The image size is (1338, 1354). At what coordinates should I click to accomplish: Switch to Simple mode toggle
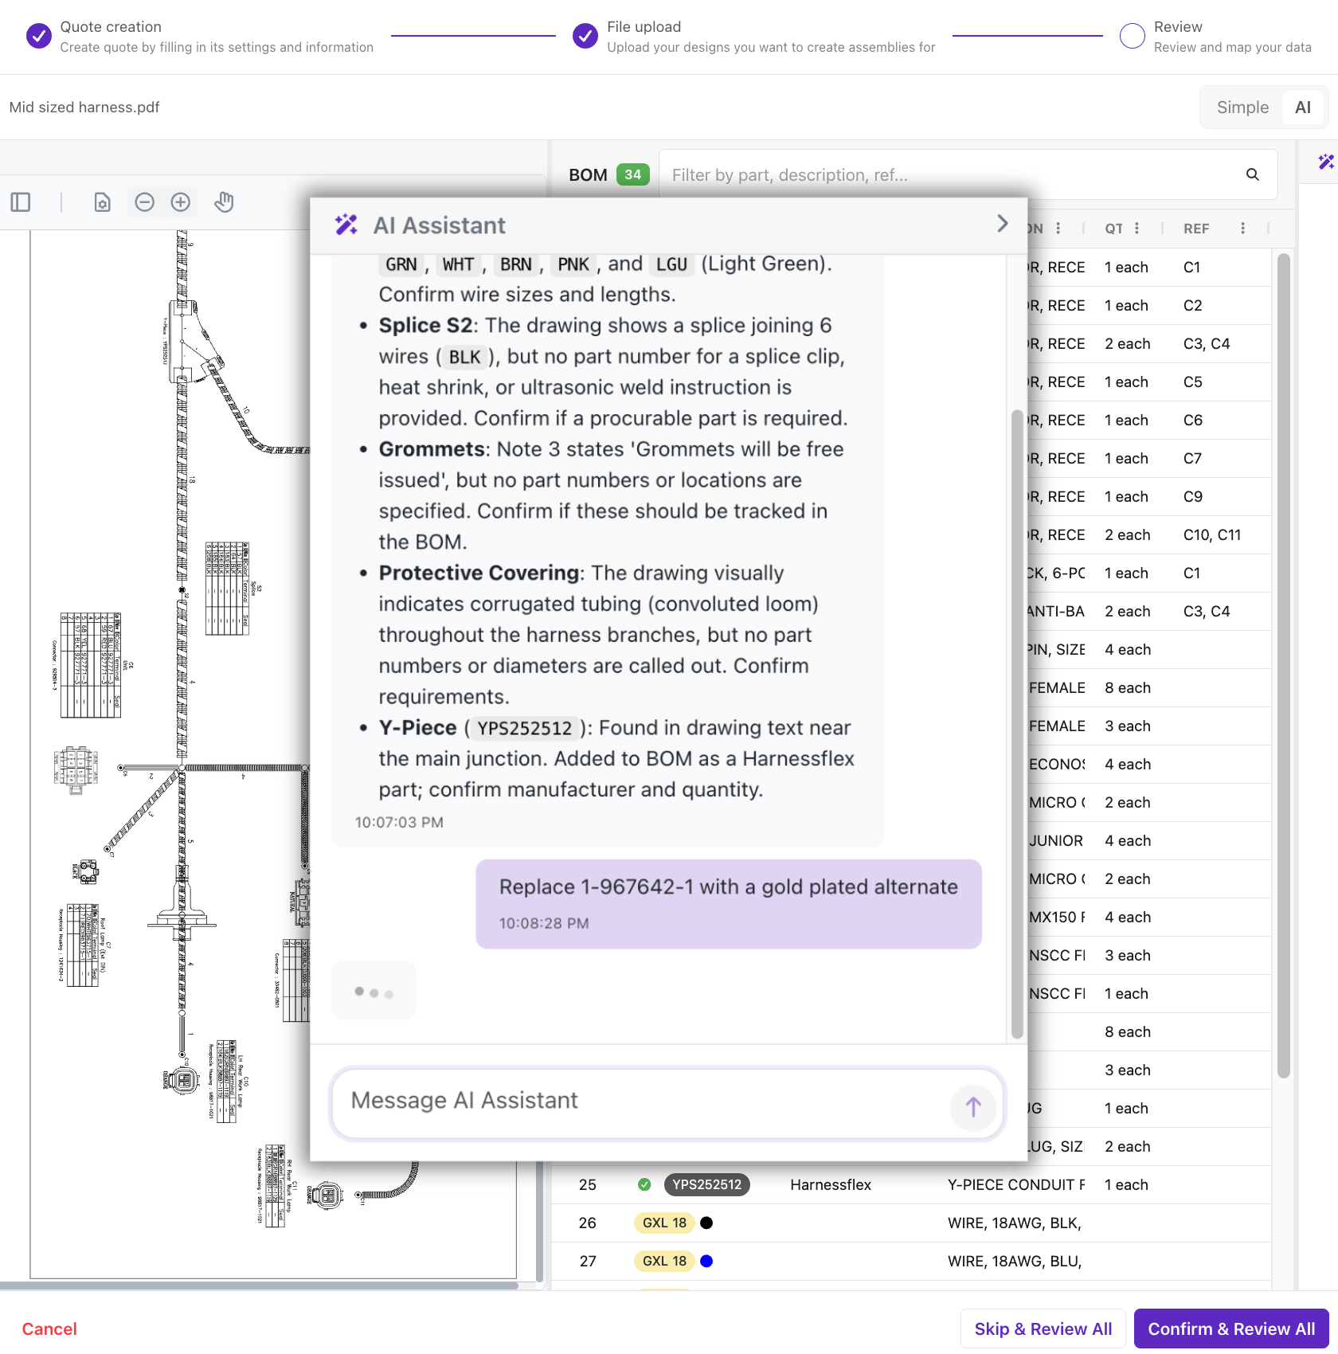[x=1242, y=108]
